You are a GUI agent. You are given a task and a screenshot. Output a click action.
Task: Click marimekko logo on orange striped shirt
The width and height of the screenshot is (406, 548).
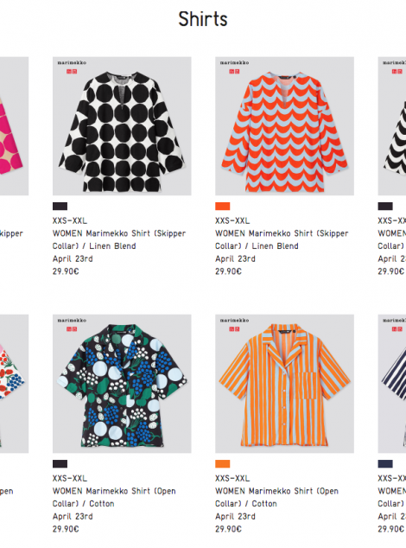pos(234,320)
